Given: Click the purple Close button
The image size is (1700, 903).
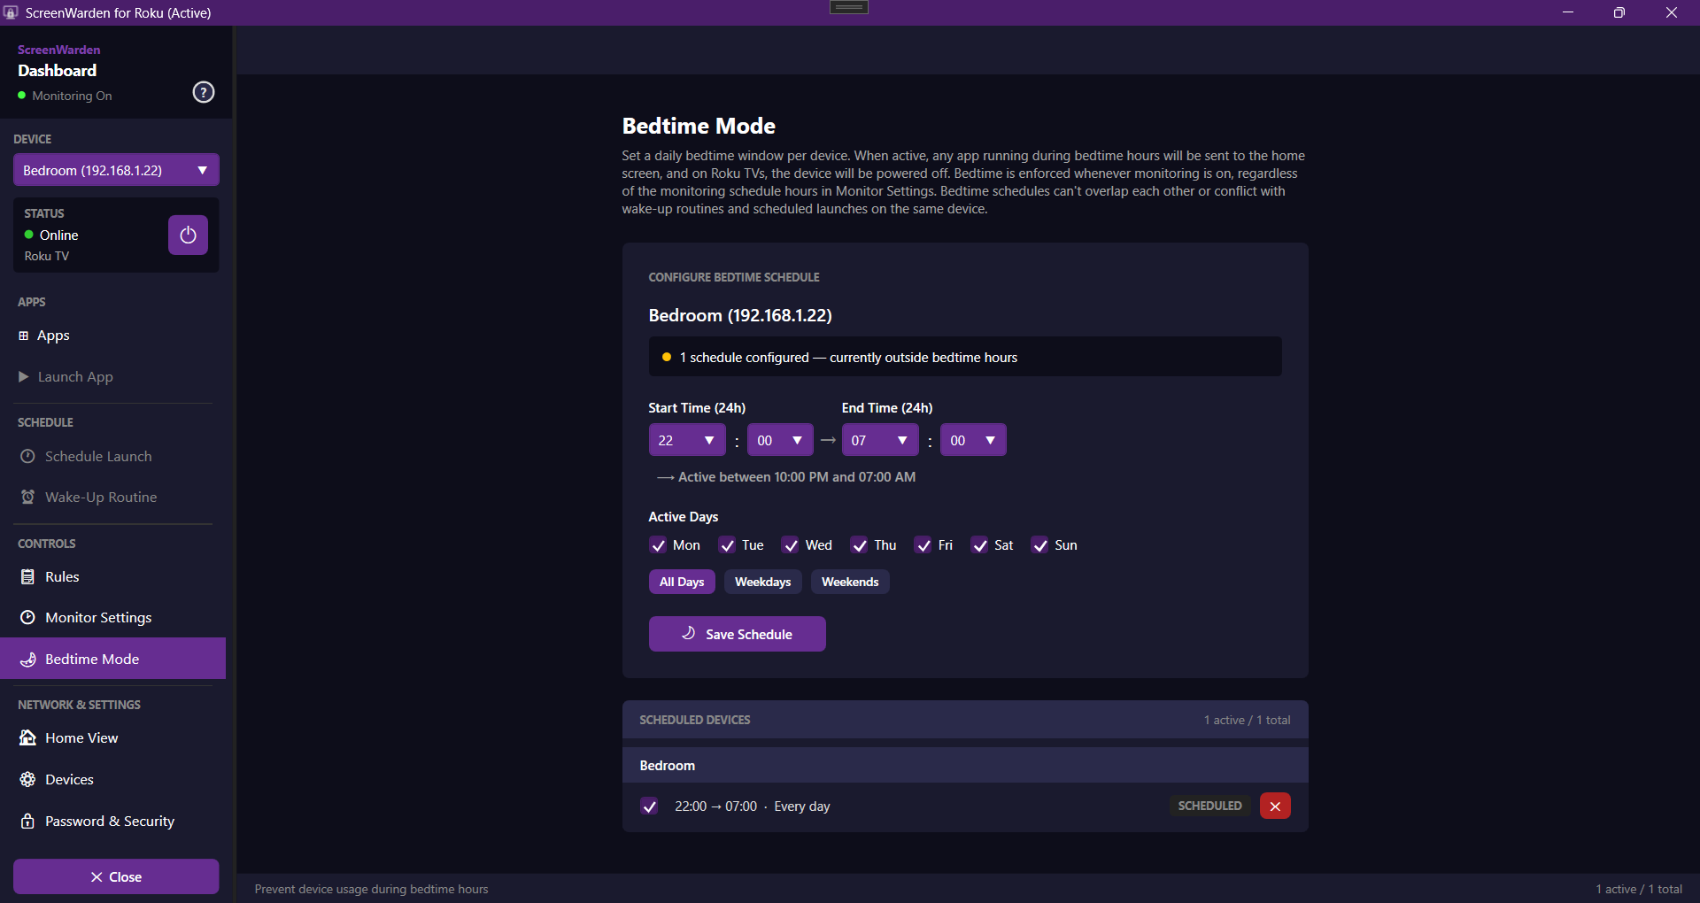Looking at the screenshot, I should click(x=116, y=876).
